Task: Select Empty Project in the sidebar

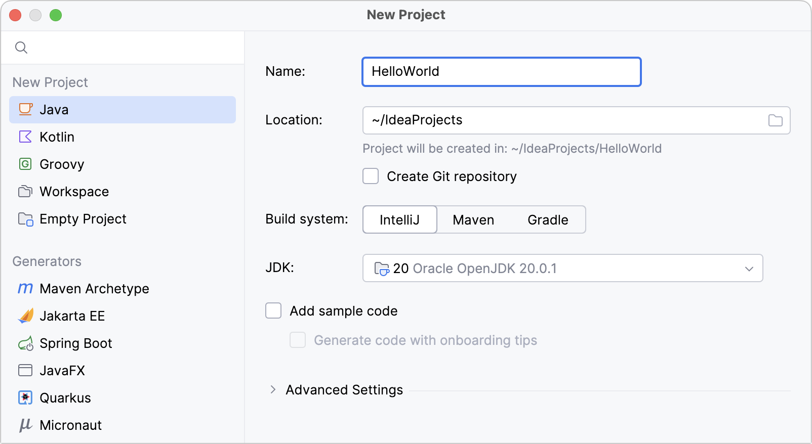Action: [83, 218]
